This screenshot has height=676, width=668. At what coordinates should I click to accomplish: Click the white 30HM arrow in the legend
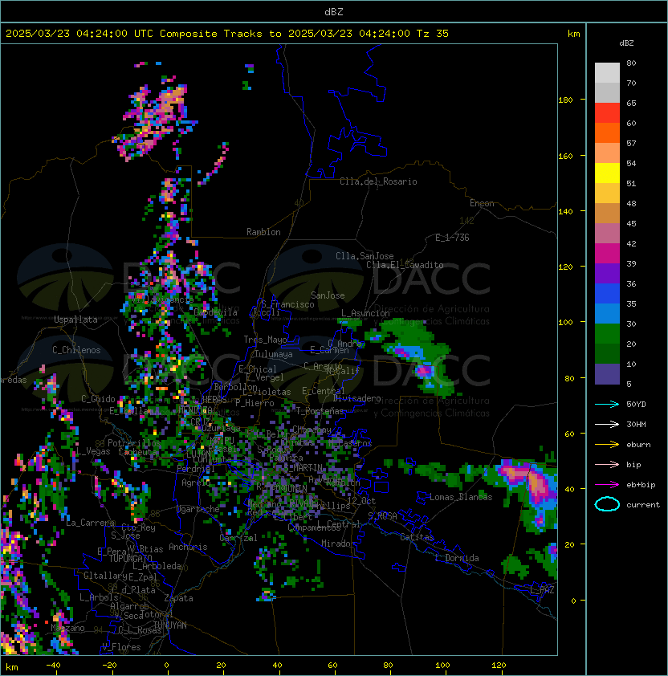pyautogui.click(x=607, y=424)
